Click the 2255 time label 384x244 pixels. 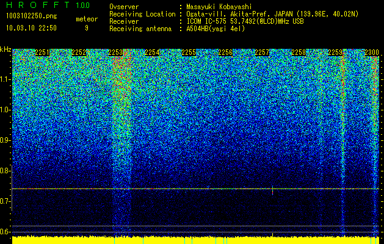coord(189,52)
